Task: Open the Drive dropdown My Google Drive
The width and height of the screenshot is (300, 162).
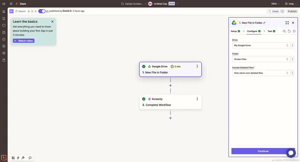Action: pyautogui.click(x=261, y=45)
